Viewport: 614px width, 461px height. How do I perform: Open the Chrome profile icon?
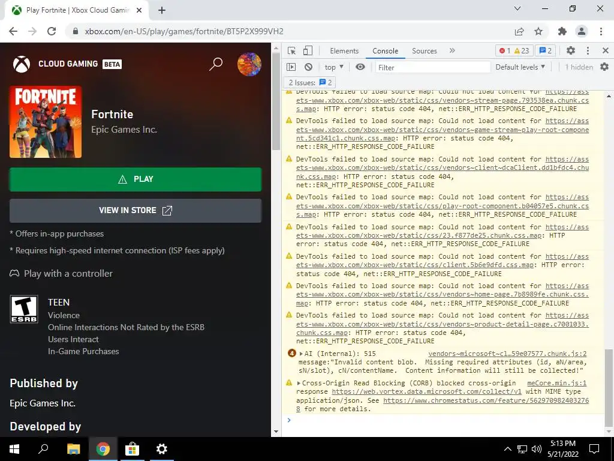tap(582, 31)
